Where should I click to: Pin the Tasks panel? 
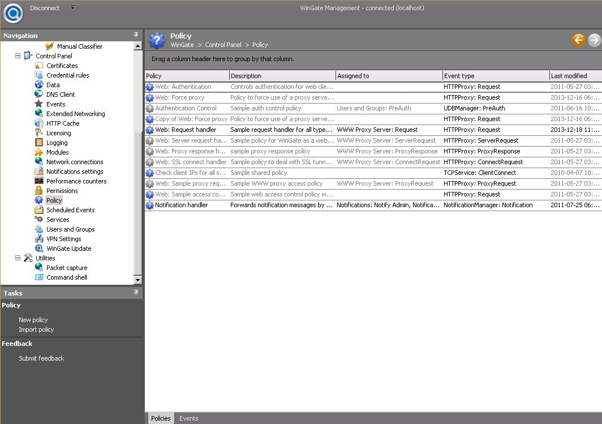[136, 293]
